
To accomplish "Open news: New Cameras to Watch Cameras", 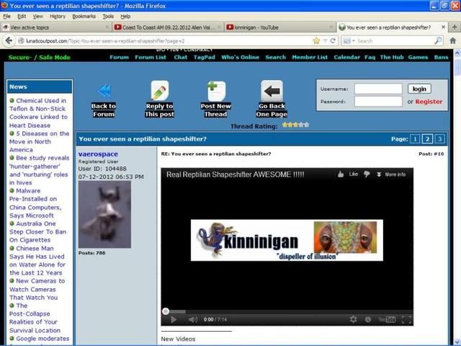I will [x=37, y=289].
